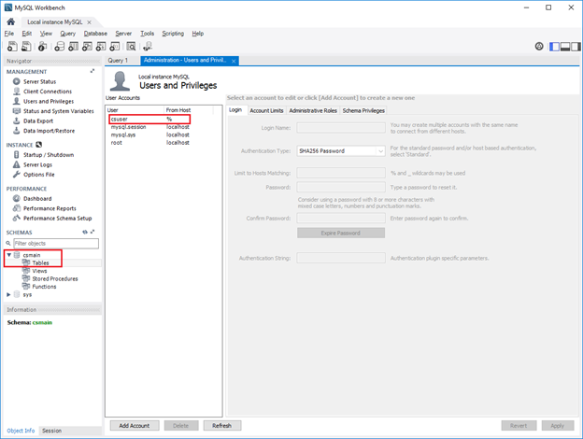Screen dimensions: 583x439
Task: Create new schema toolbar icon
Action: 60,47
